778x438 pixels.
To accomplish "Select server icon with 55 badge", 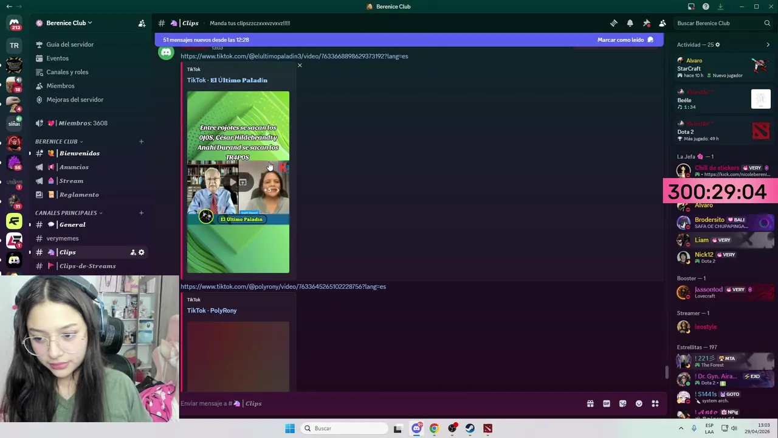I will pos(14,162).
